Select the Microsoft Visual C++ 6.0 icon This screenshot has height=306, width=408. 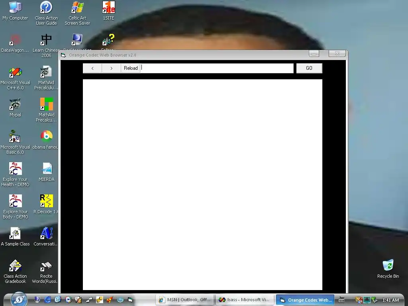point(15,78)
